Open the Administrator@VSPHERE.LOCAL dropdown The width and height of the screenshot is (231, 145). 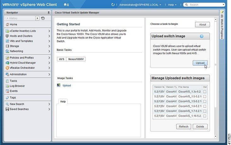[x=140, y=5]
